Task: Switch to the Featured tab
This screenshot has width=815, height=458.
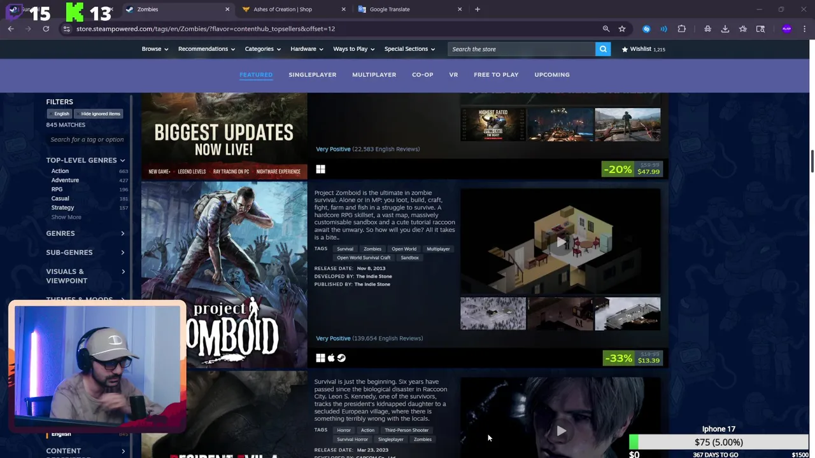Action: tap(256, 74)
